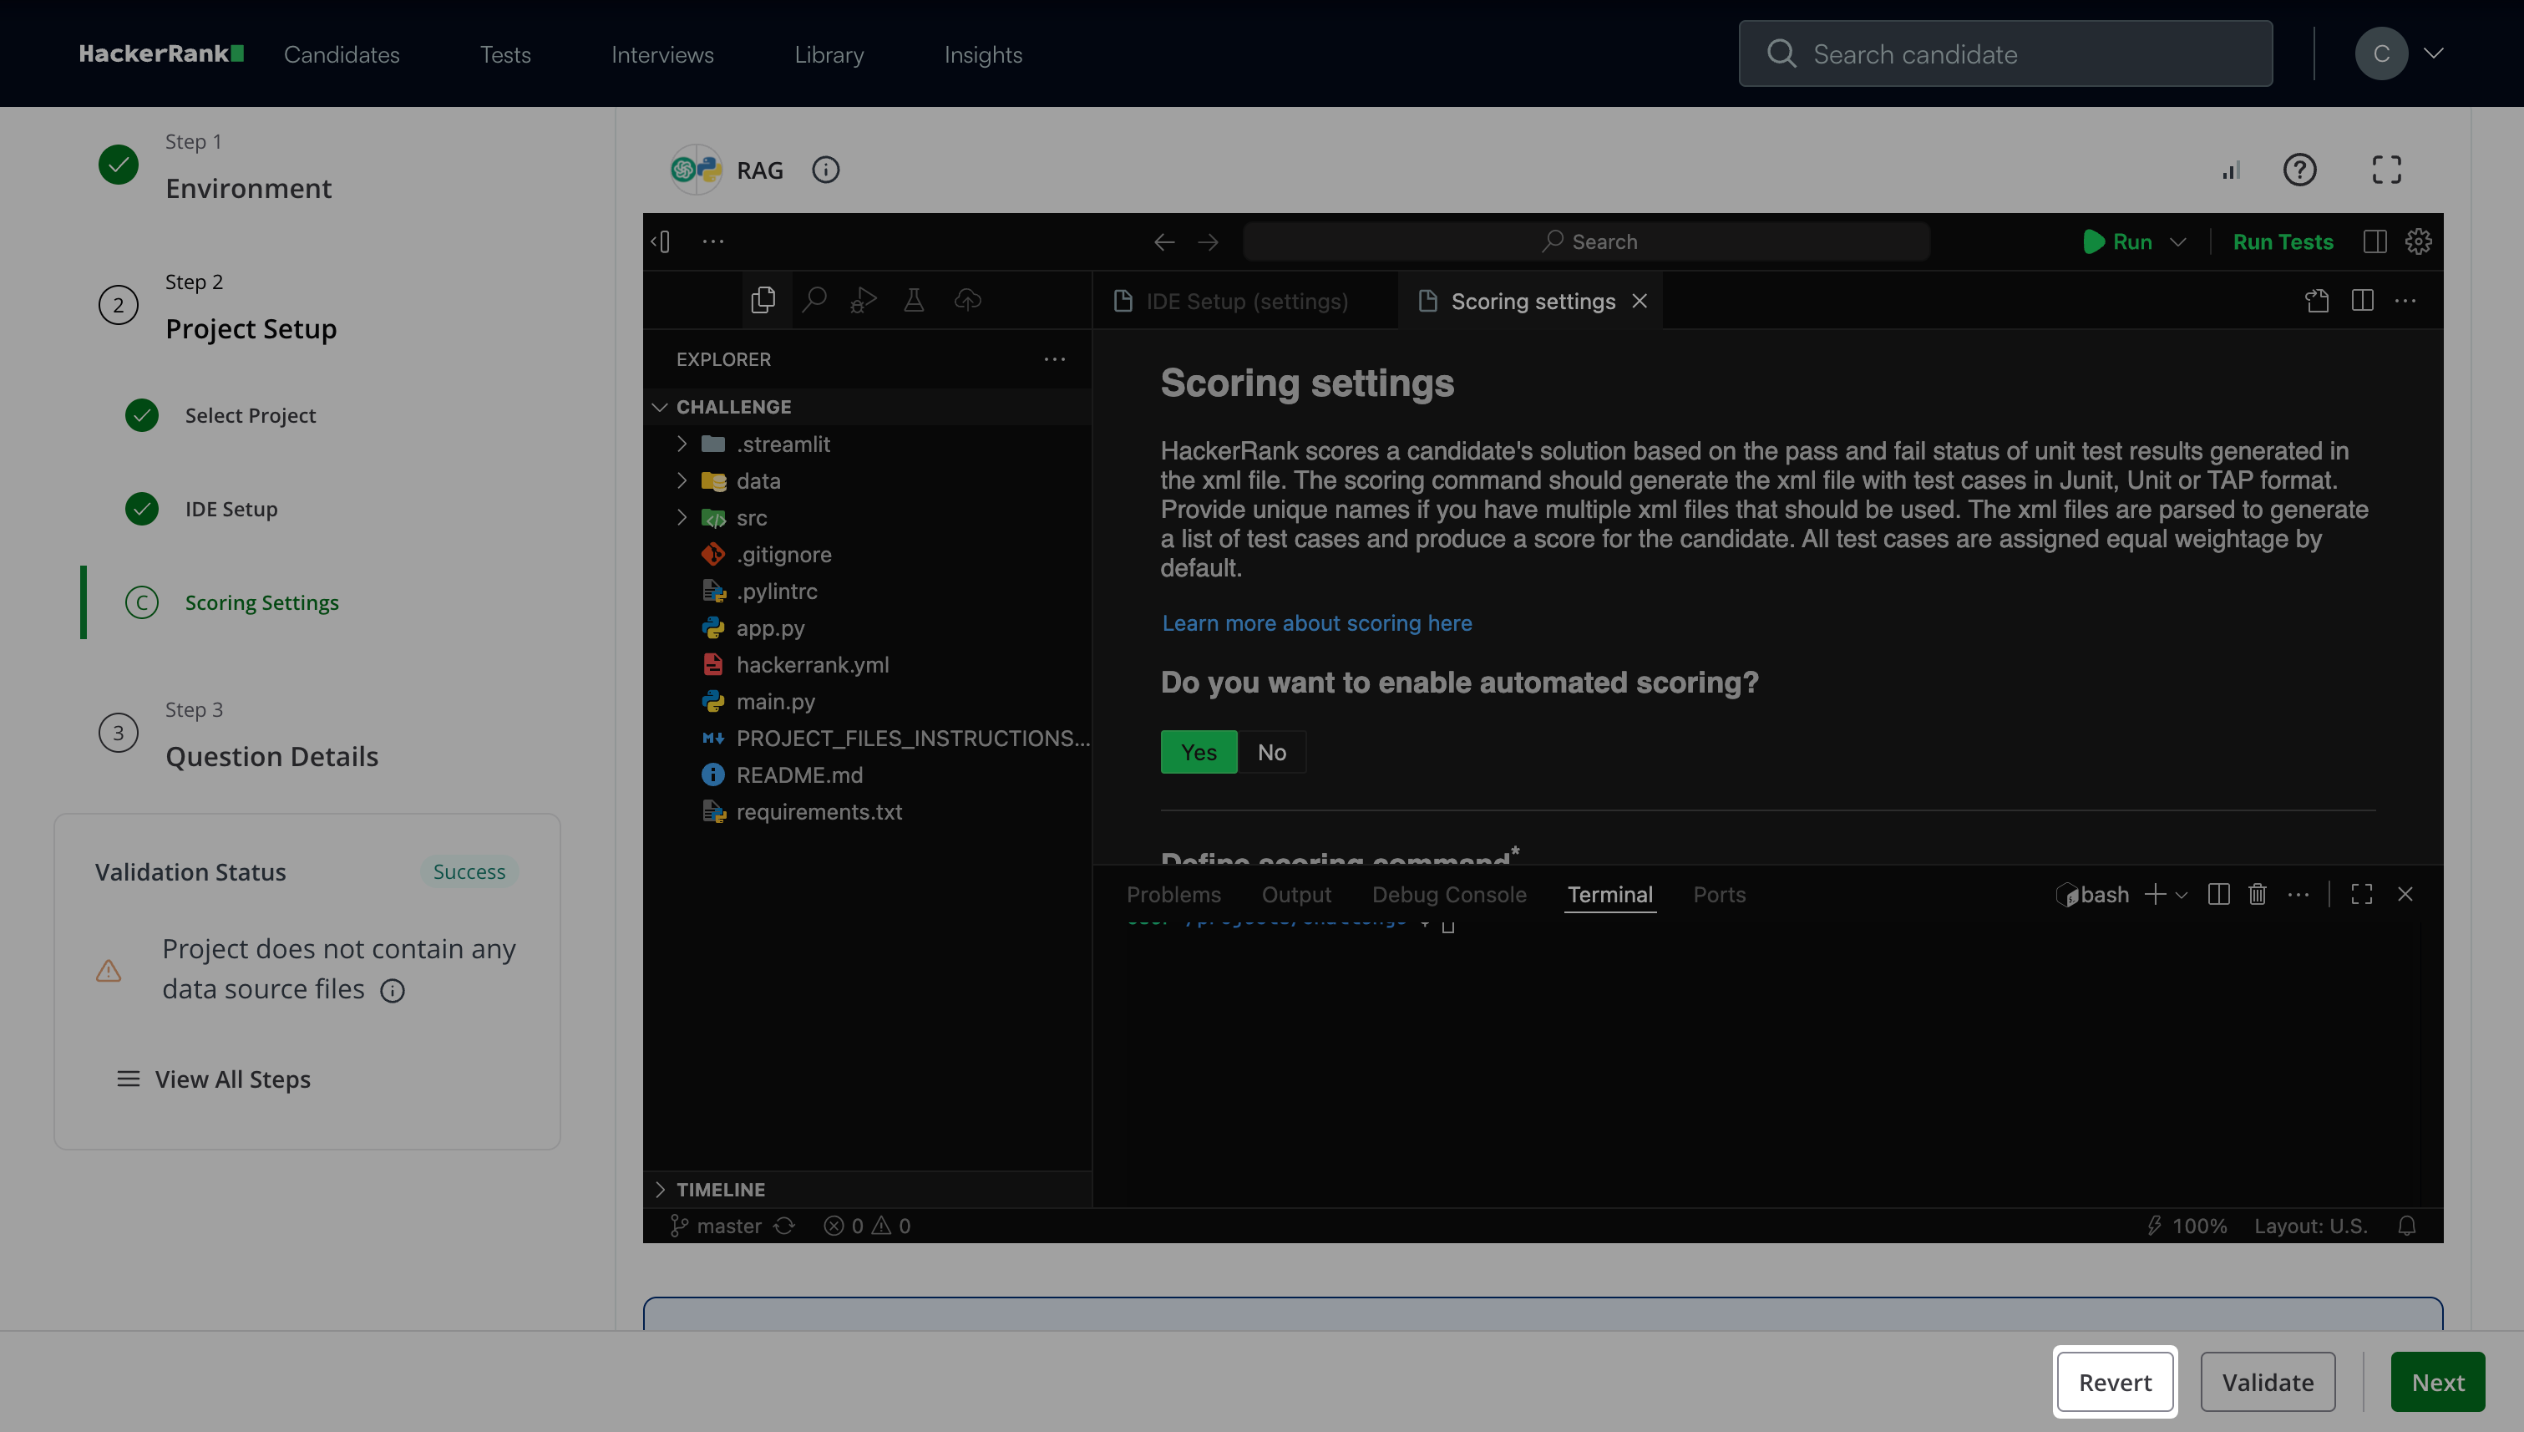Open main.py in the explorer

coord(775,701)
